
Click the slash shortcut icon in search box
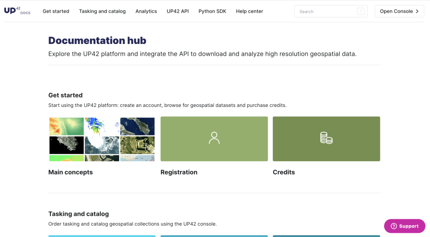click(360, 11)
